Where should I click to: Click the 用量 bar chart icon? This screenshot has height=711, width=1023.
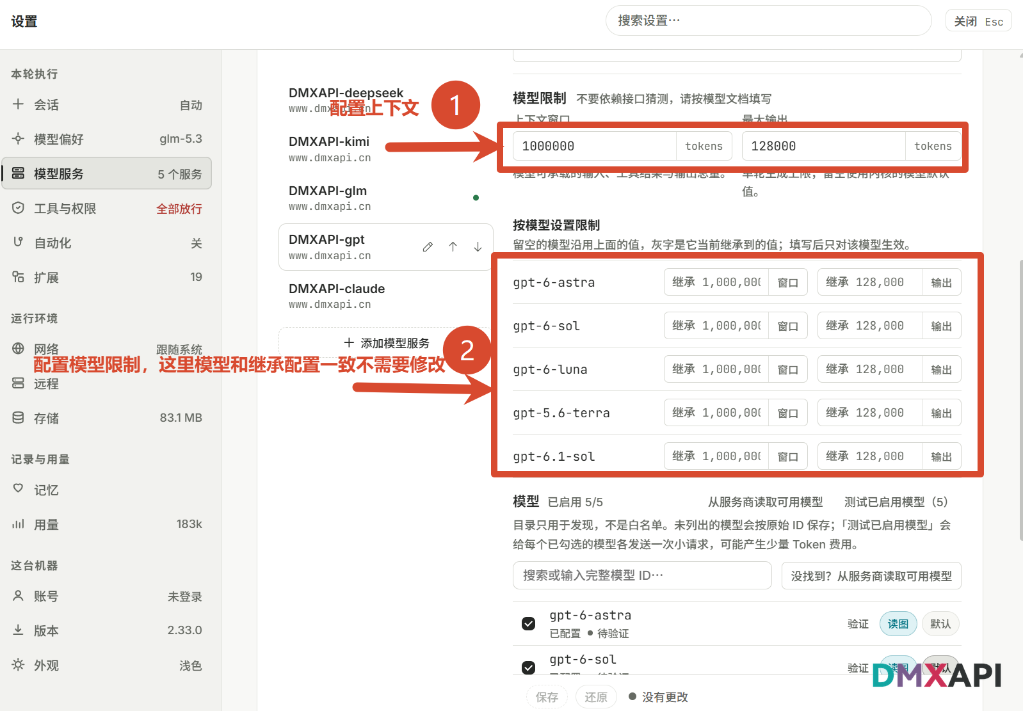click(18, 524)
